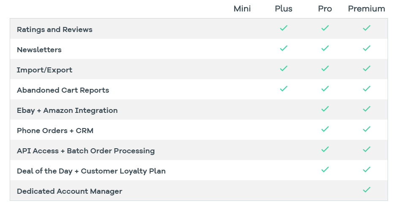407x219 pixels.
Task: Click API Access + Batch Order Processing text
Action: click(86, 151)
